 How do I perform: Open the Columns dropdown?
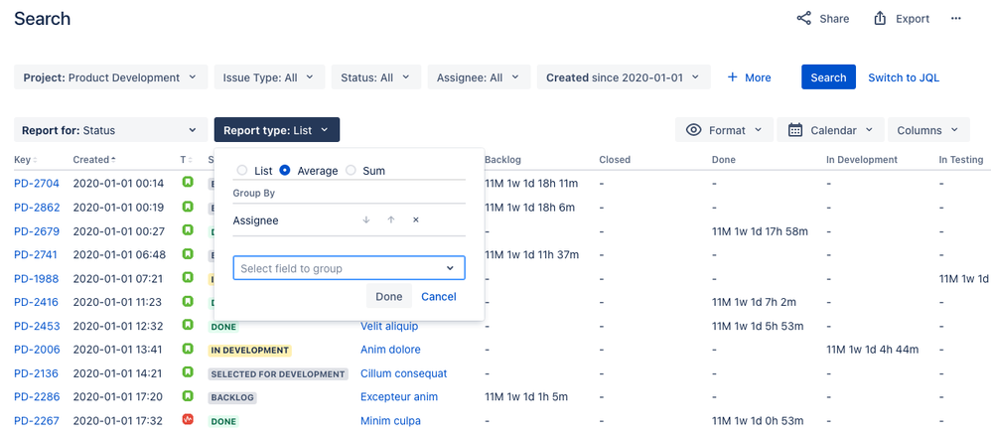click(x=928, y=130)
